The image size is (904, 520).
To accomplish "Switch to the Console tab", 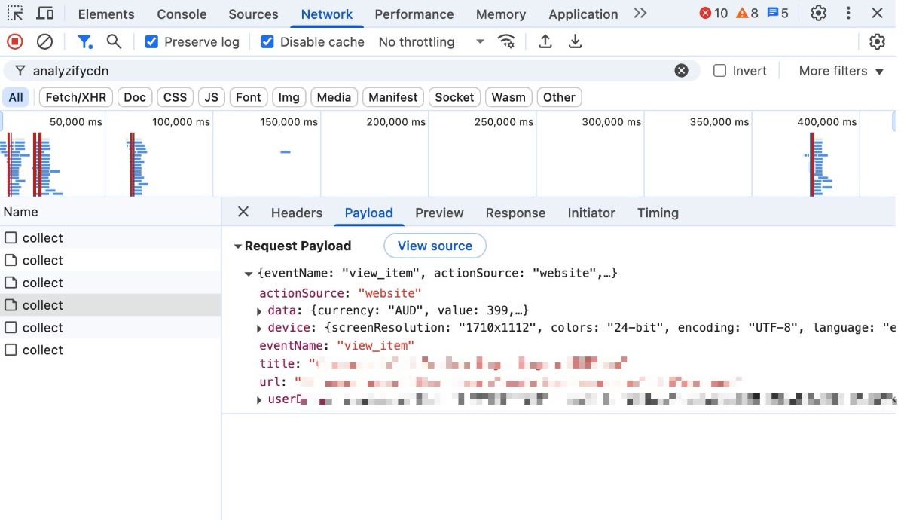I will 182,14.
